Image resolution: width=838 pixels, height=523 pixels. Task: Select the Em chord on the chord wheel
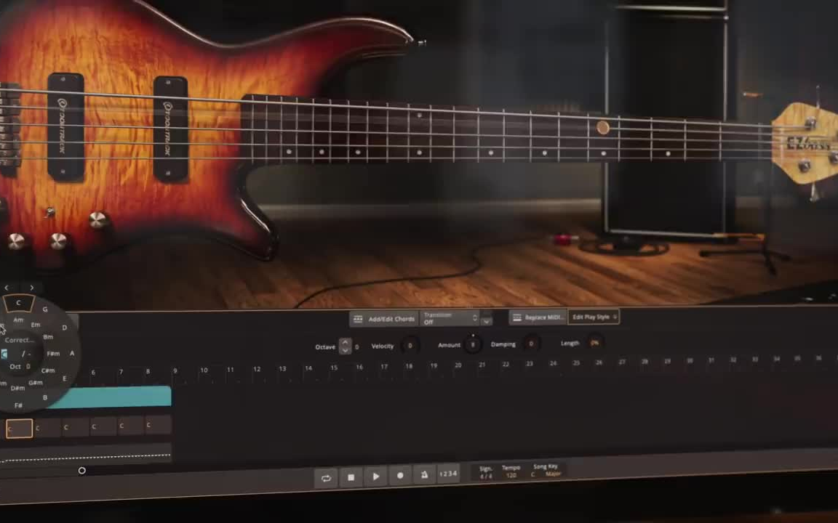click(x=36, y=325)
